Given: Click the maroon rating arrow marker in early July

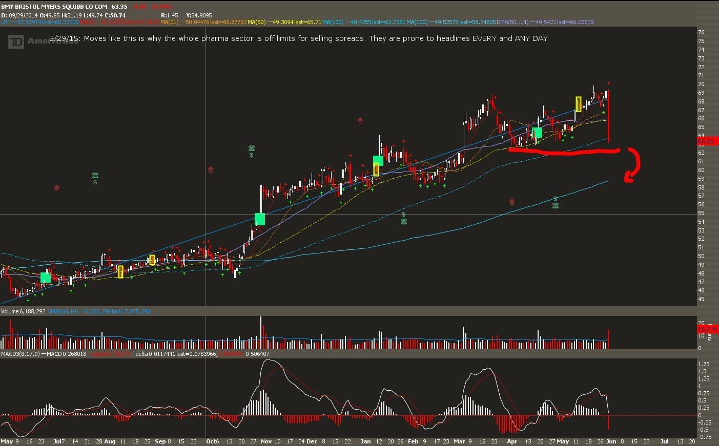Looking at the screenshot, I should 57,188.
